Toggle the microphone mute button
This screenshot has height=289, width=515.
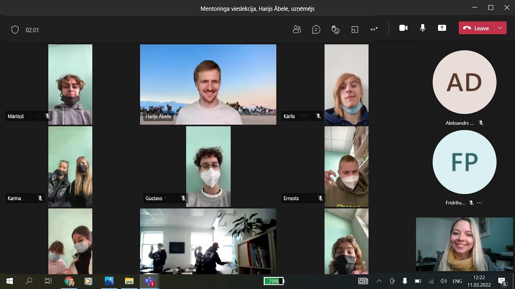coord(423,28)
